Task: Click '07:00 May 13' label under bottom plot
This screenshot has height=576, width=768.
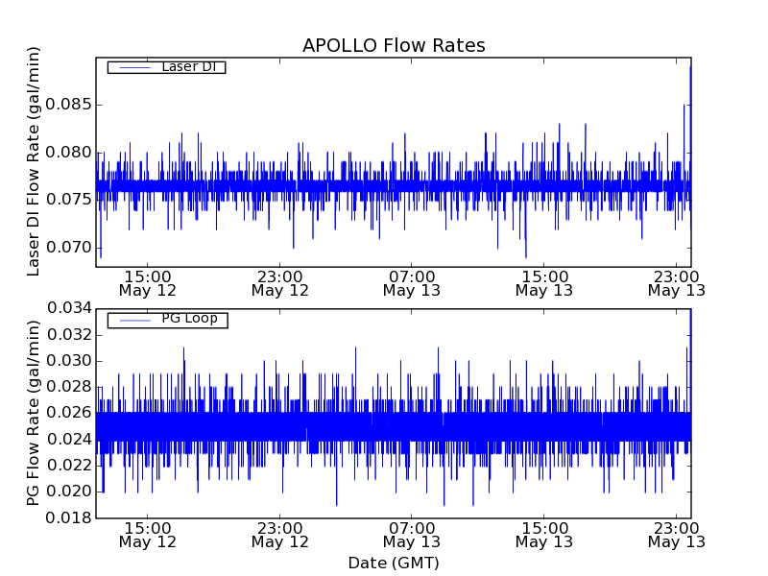Action: tap(412, 534)
